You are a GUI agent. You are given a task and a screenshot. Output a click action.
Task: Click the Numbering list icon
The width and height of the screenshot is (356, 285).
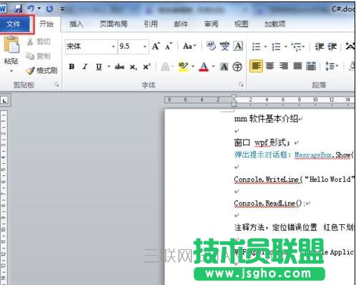[x=277, y=47]
